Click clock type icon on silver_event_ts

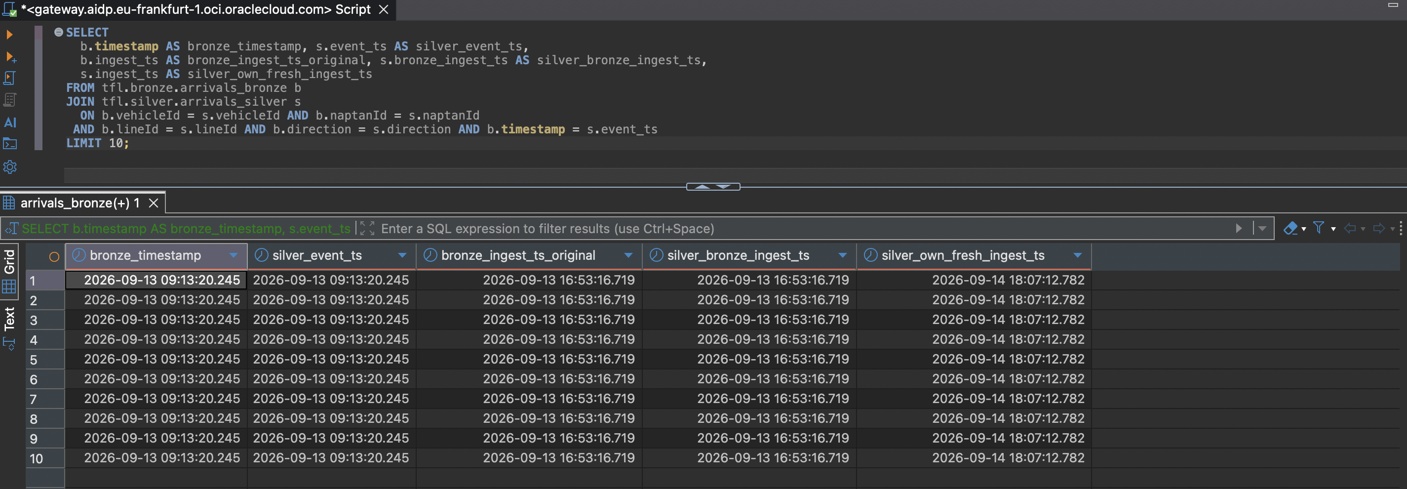(x=262, y=255)
